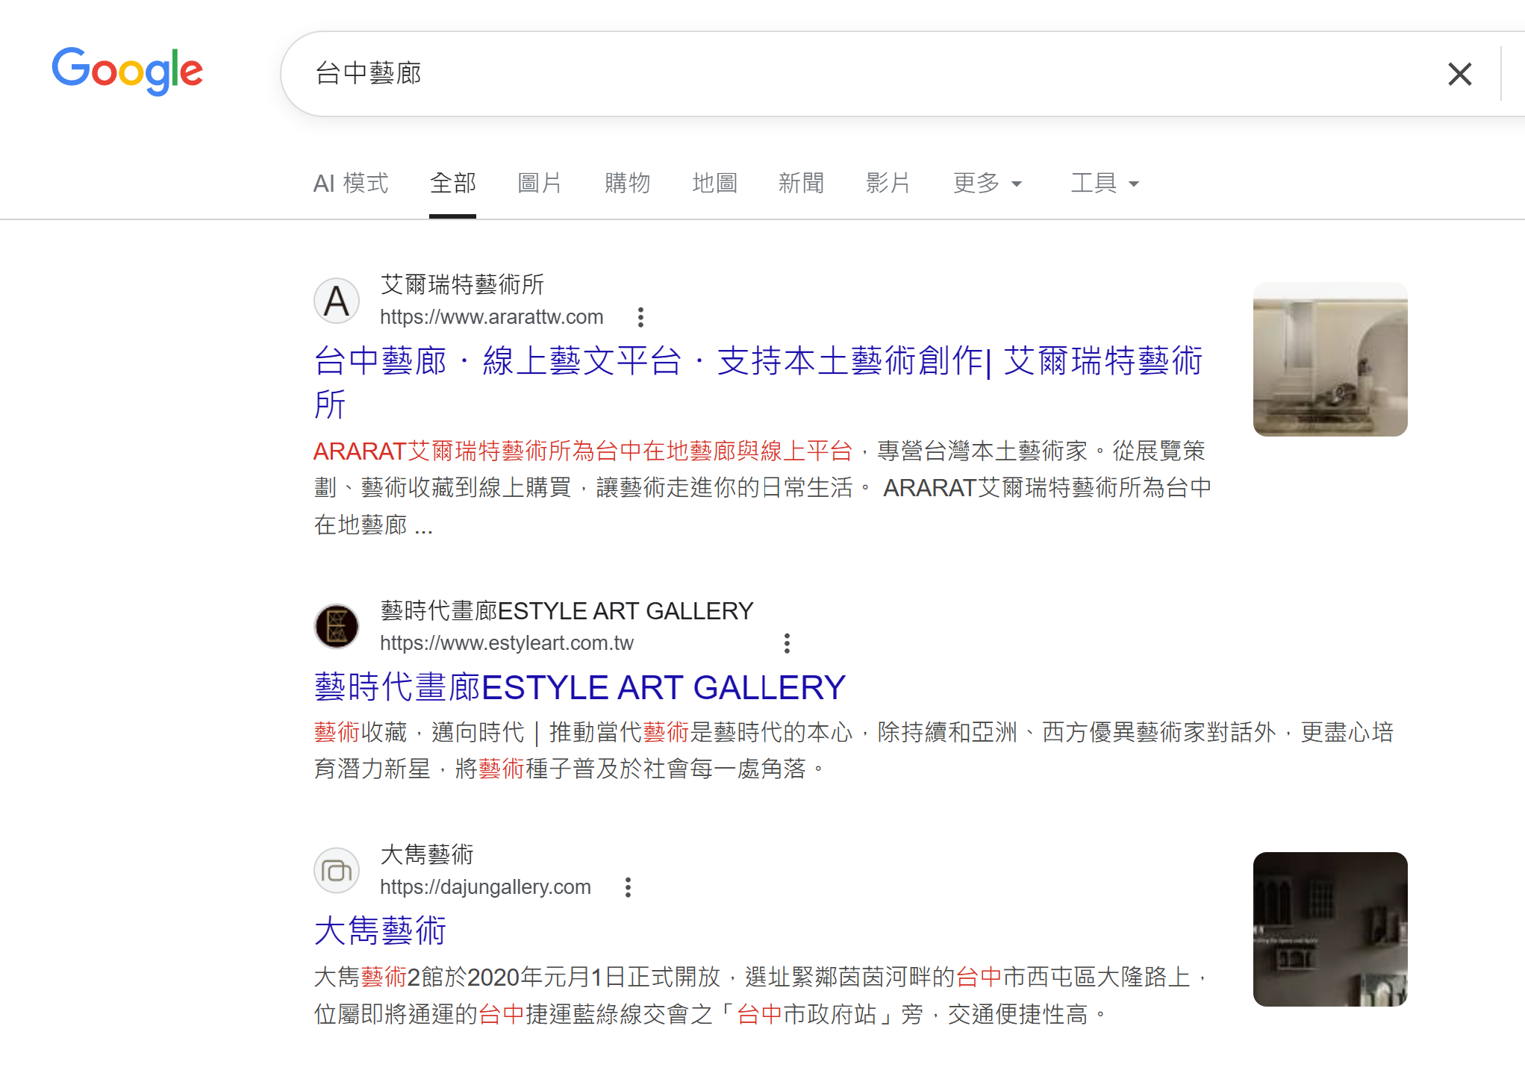Open three-dot menu for estyleart.com.tw result
This screenshot has height=1076, width=1525.
point(787,643)
